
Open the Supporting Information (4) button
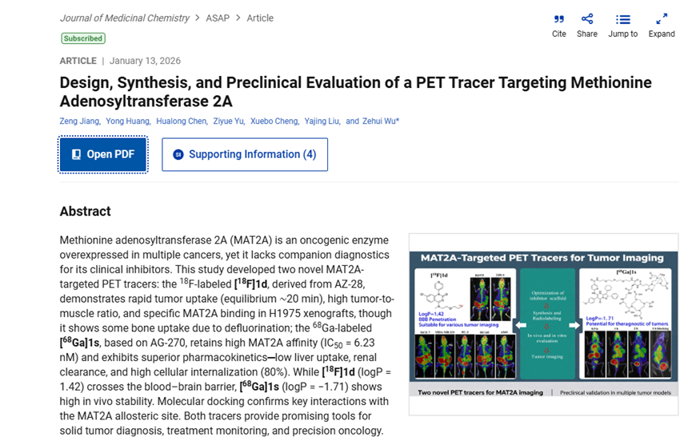point(245,154)
